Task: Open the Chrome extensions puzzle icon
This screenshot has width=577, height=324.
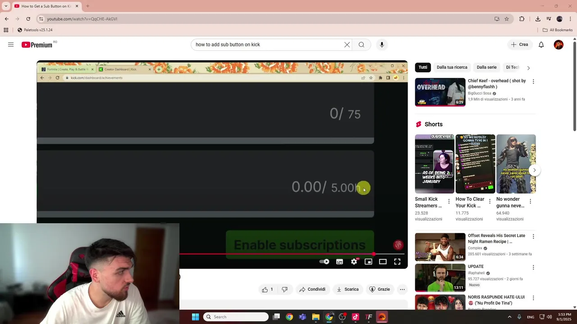Action: click(x=522, y=19)
